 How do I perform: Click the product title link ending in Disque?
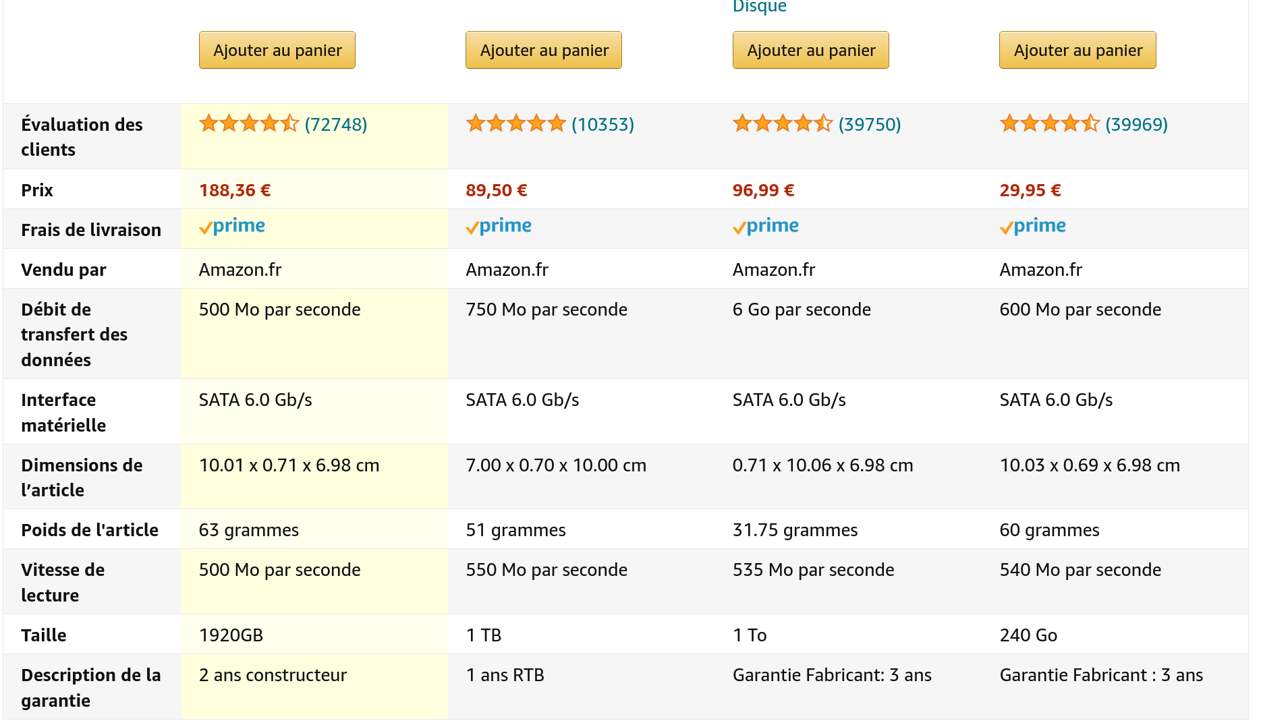click(x=760, y=7)
